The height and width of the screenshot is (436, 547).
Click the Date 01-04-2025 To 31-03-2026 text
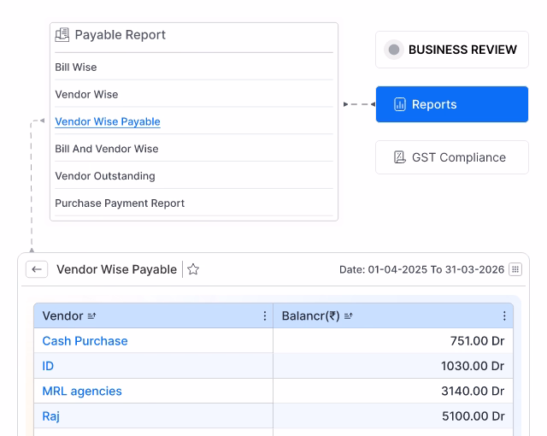click(x=421, y=269)
